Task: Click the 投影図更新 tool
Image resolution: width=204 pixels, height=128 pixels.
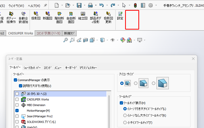Action: tap(108, 18)
